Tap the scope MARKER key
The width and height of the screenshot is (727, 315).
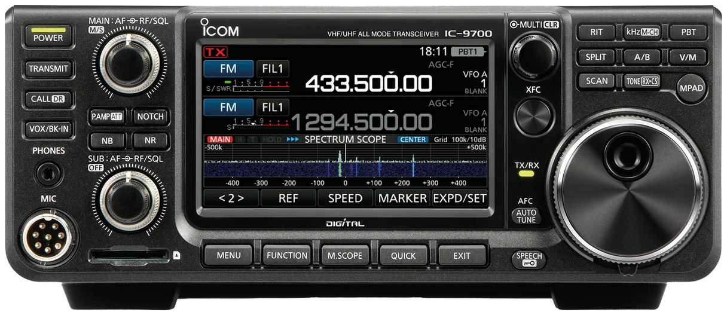(x=402, y=198)
